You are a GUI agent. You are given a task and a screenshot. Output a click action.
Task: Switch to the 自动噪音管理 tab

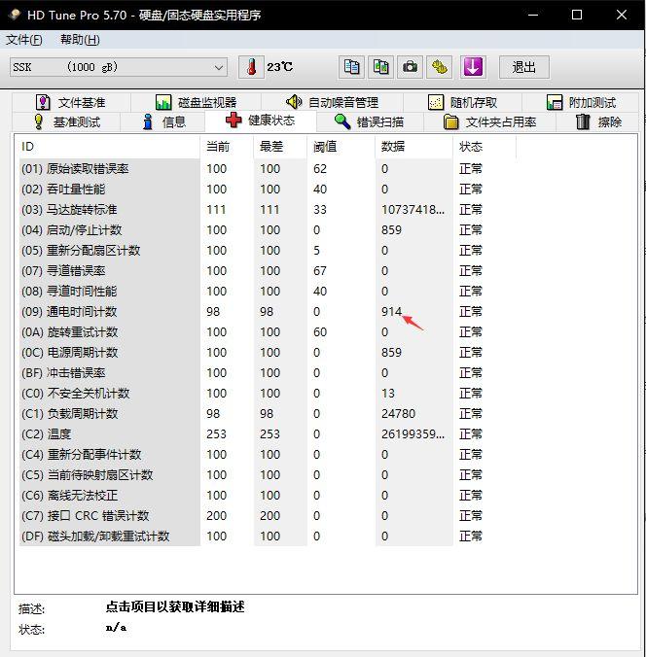tap(332, 102)
